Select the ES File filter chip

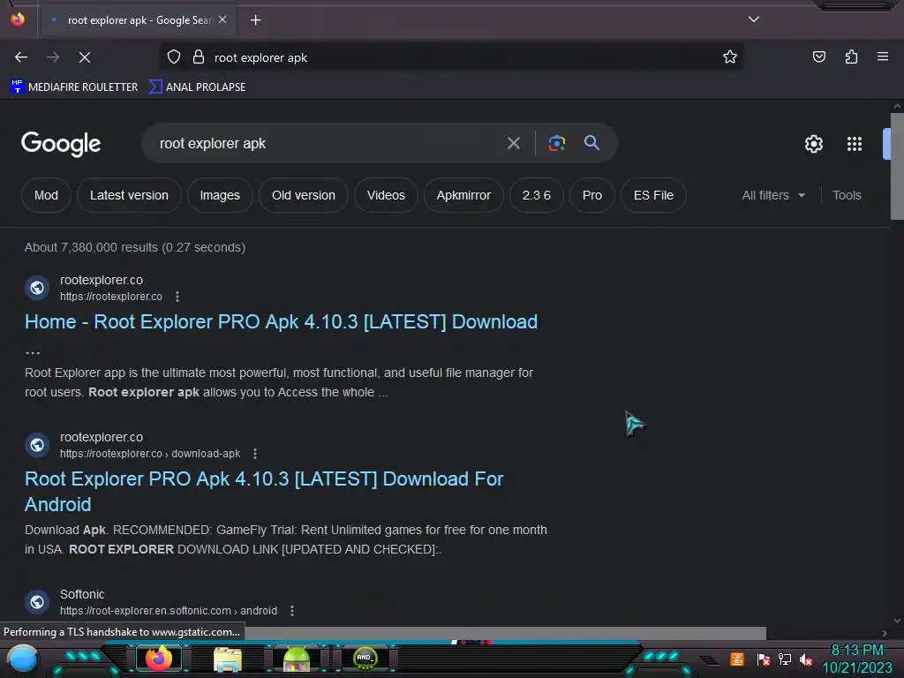click(x=653, y=195)
